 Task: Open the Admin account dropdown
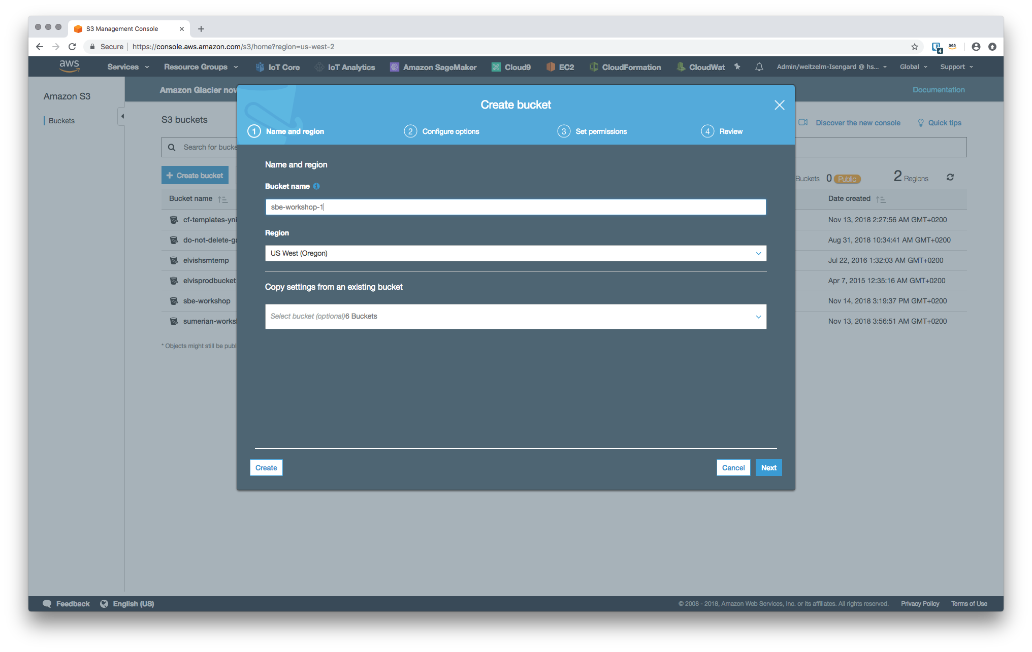pos(831,67)
